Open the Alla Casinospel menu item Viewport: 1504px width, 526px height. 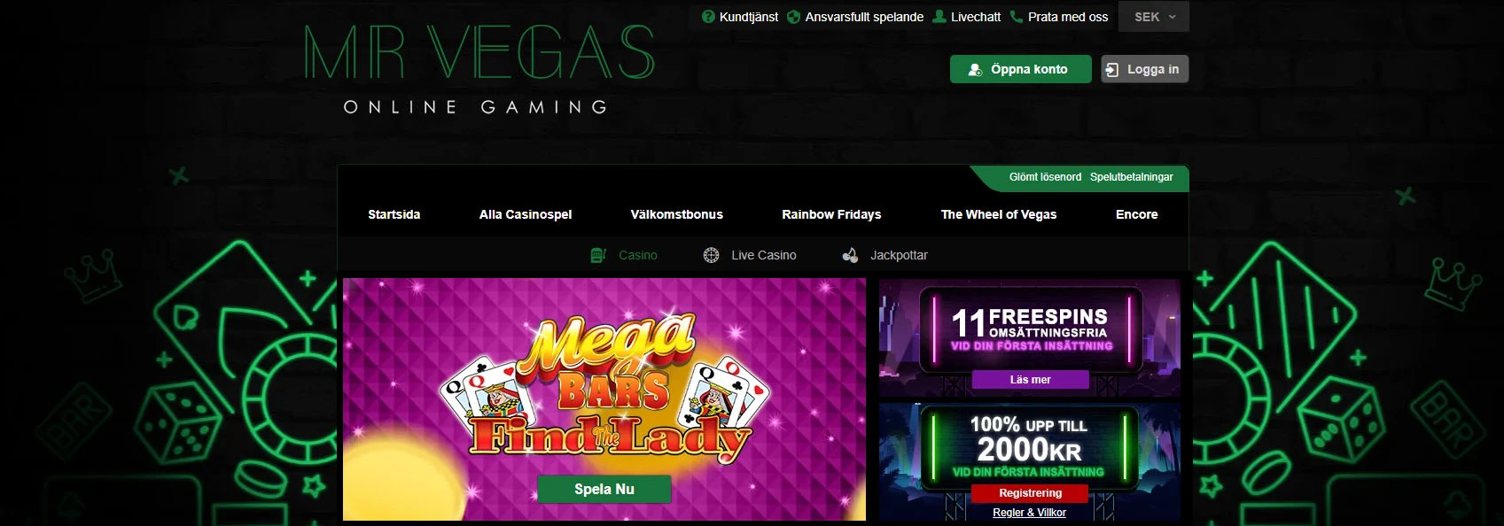pyautogui.click(x=526, y=214)
